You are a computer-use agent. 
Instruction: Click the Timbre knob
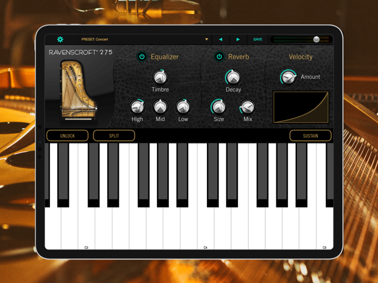(x=160, y=77)
